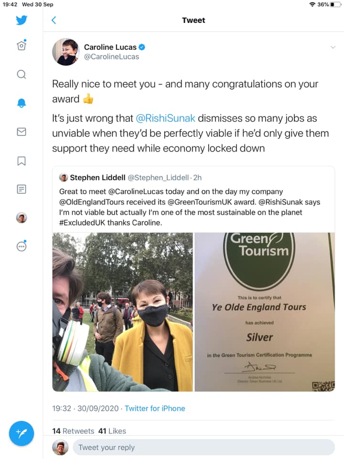
Task: Open the Lists icon in sidebar
Action: click(x=21, y=189)
